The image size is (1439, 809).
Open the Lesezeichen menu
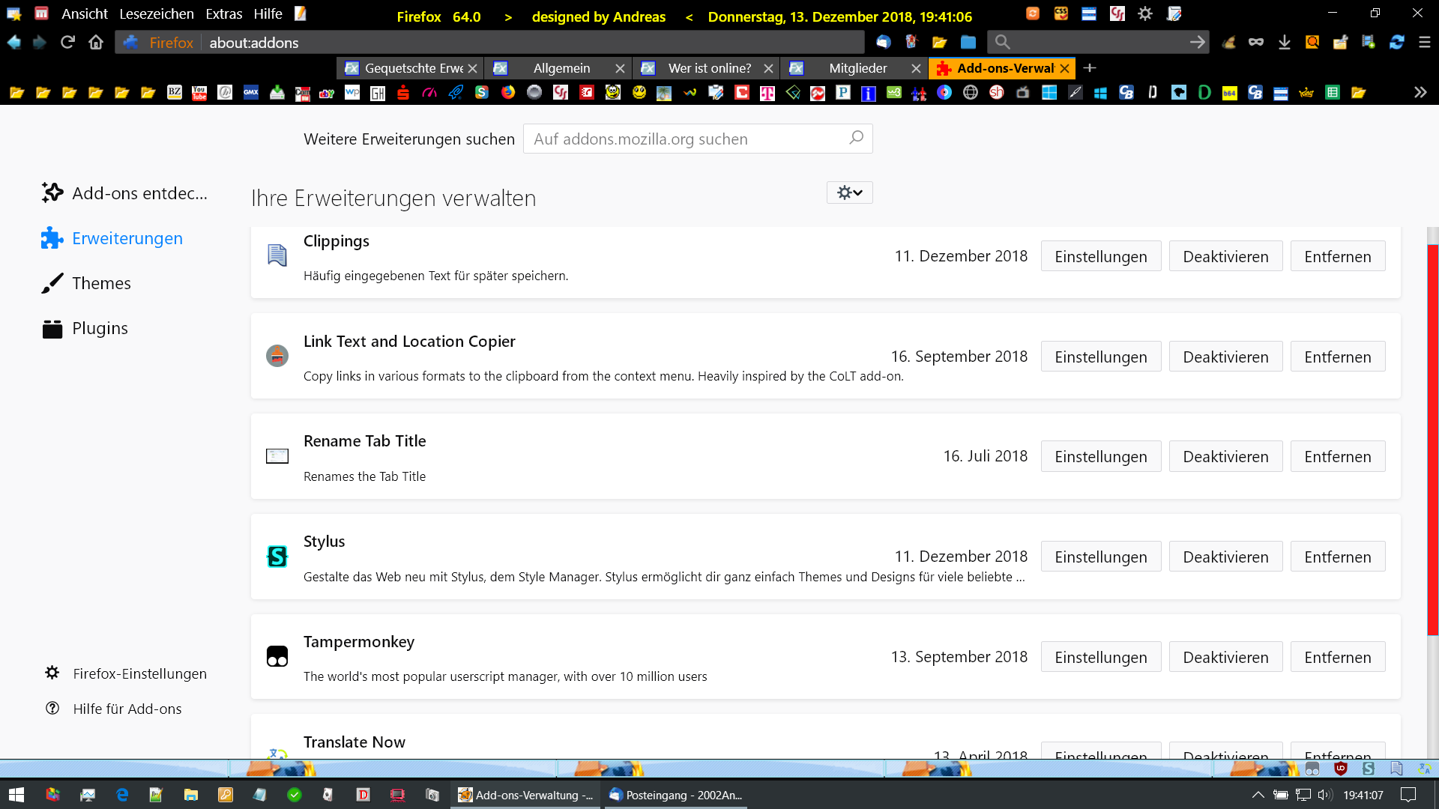[x=156, y=14]
